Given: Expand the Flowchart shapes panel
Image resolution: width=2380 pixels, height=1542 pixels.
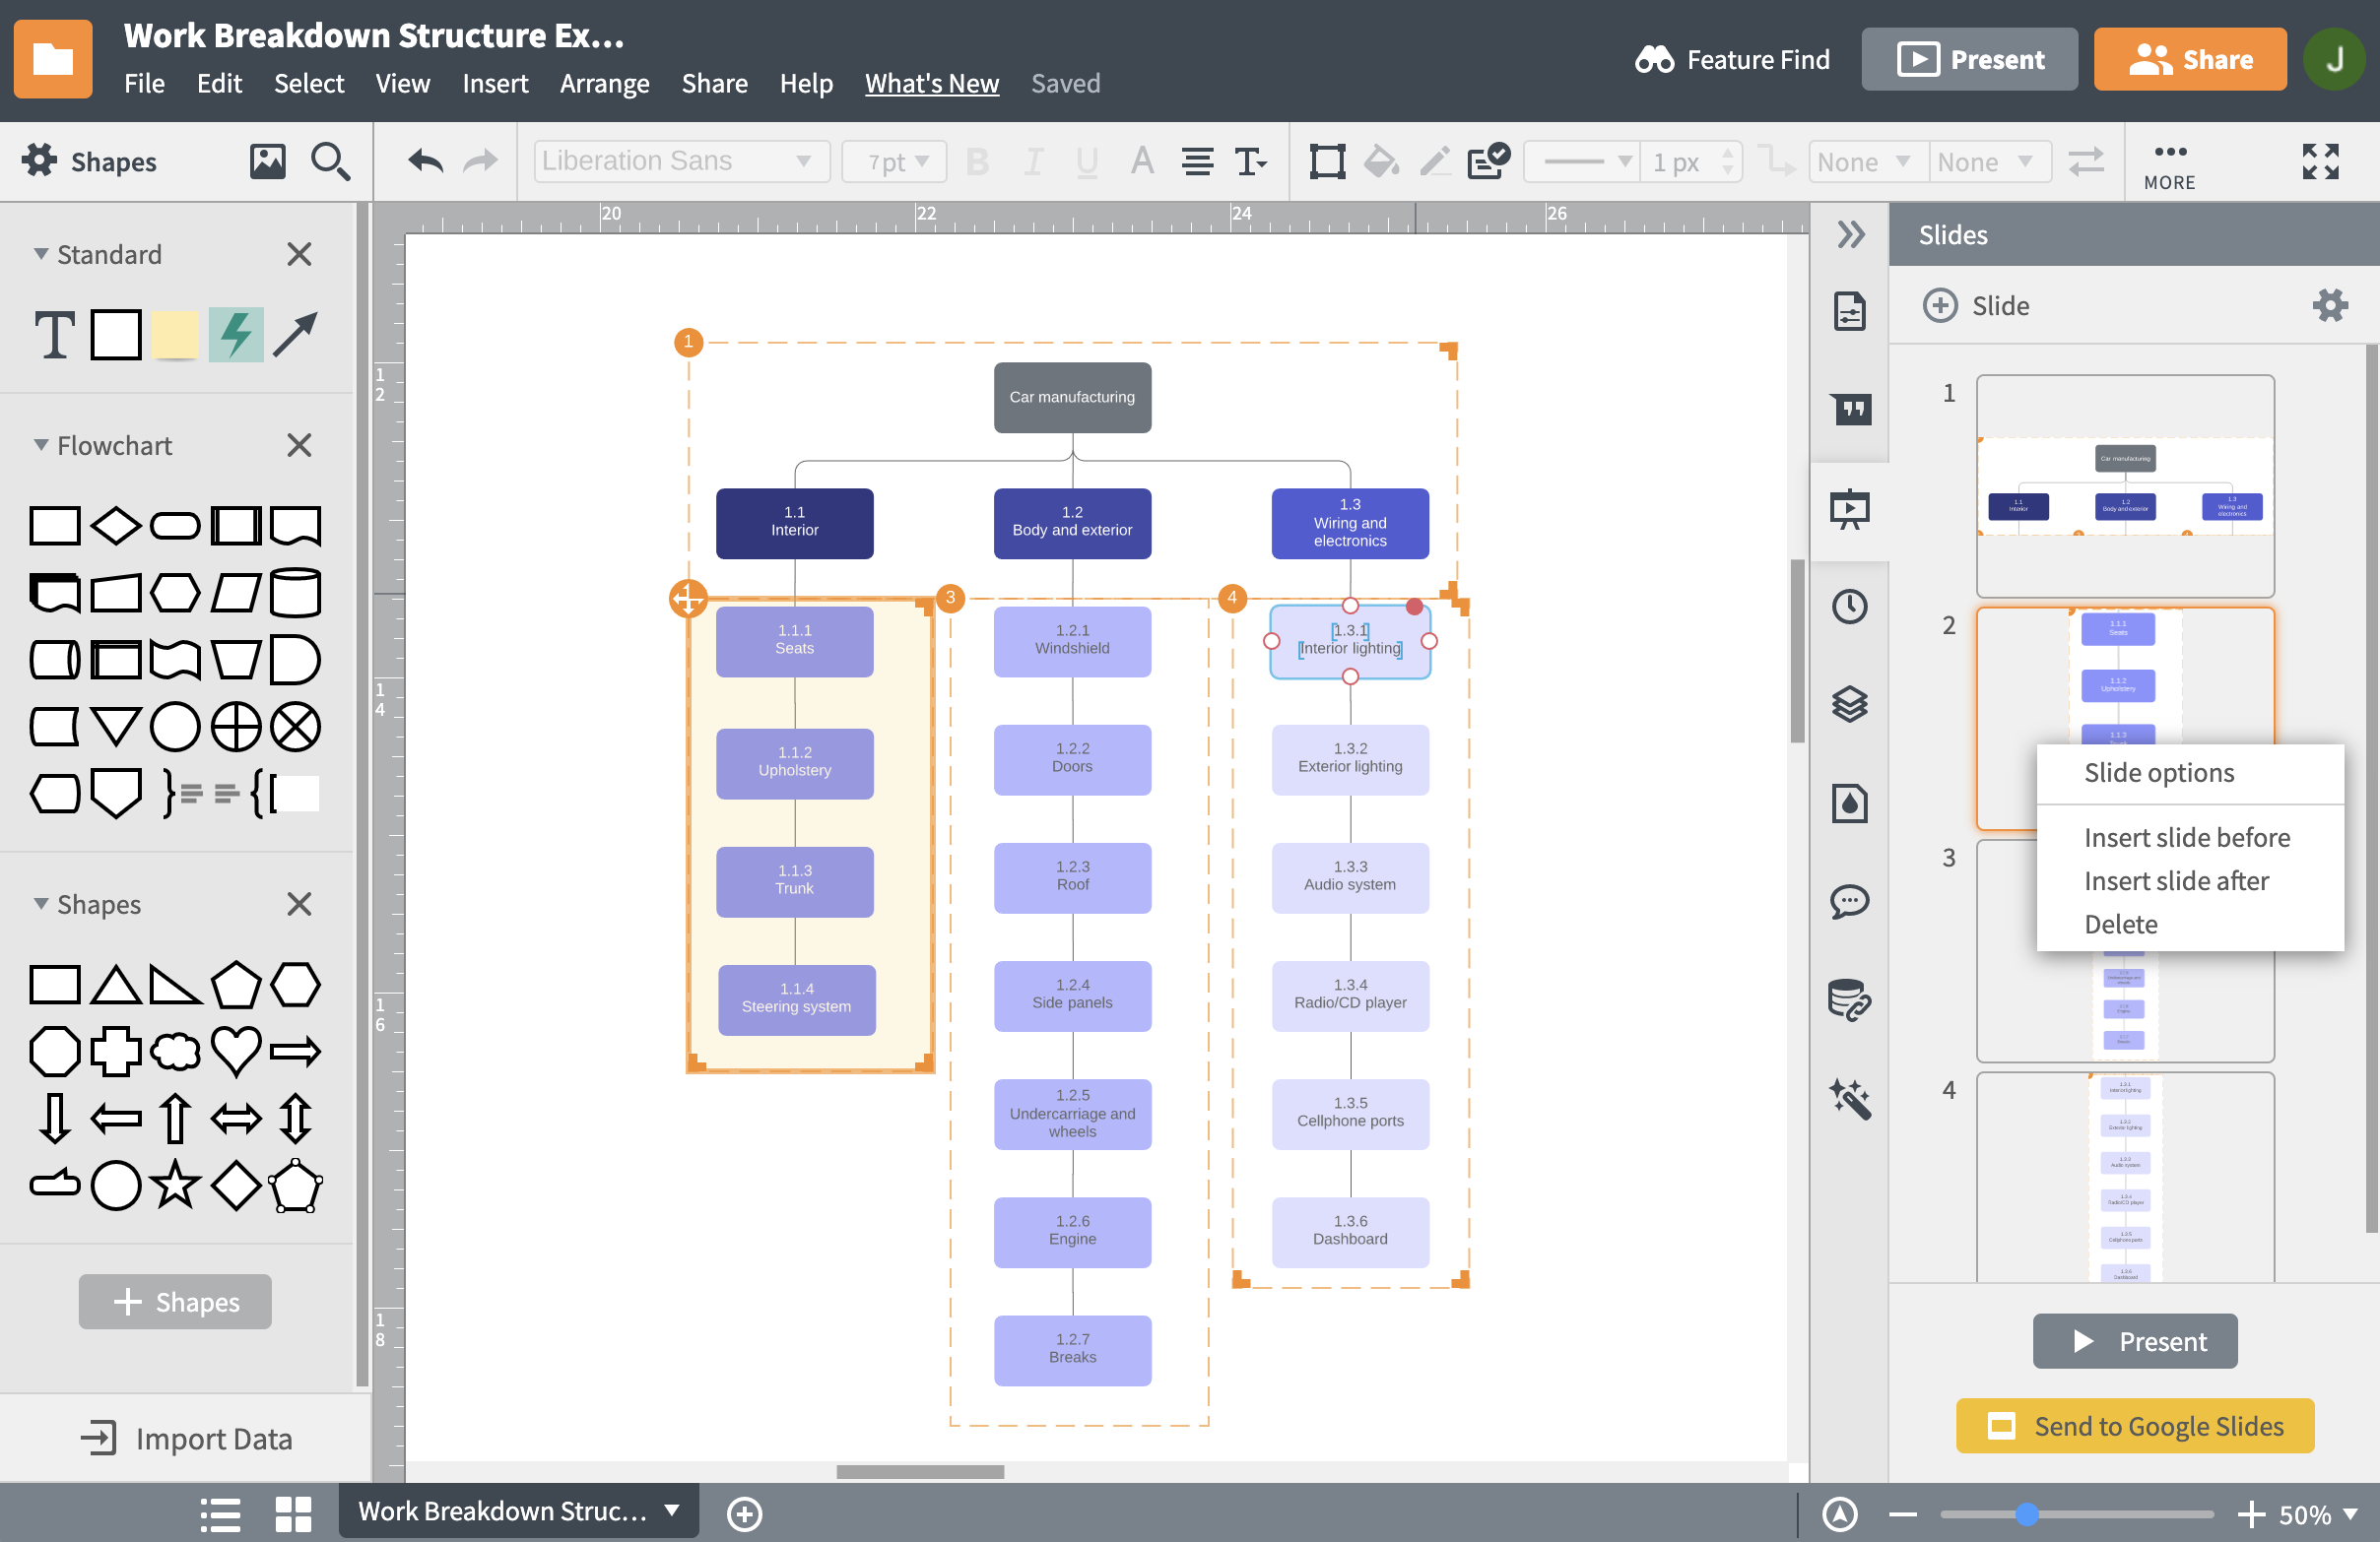Looking at the screenshot, I should (38, 446).
